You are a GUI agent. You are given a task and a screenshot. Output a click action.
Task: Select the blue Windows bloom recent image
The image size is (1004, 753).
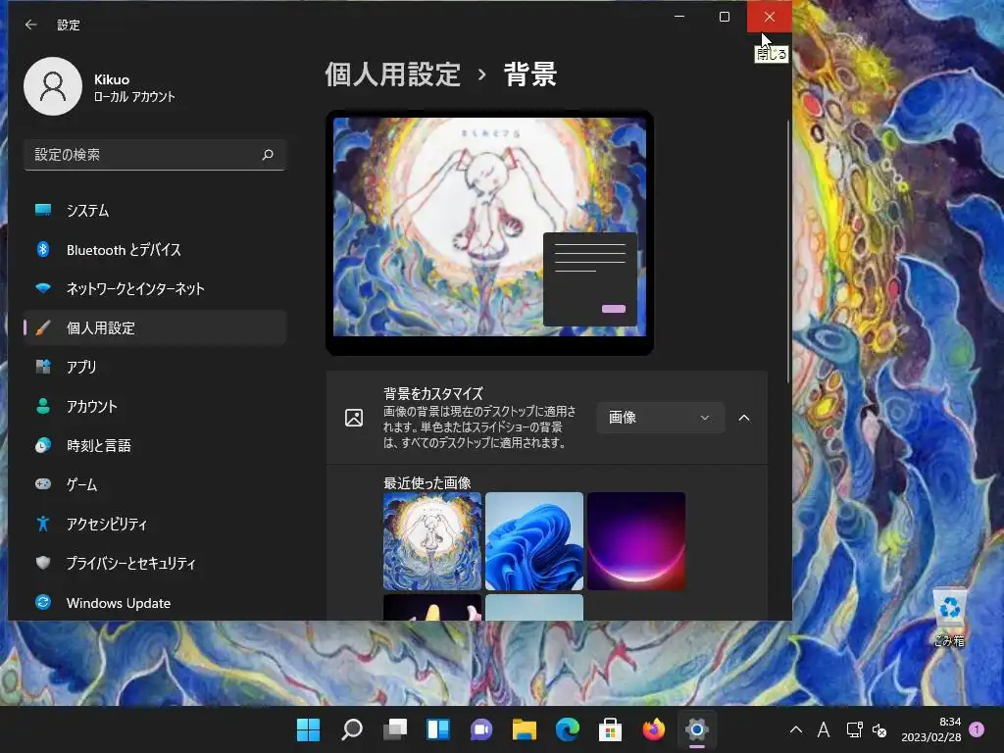(534, 541)
